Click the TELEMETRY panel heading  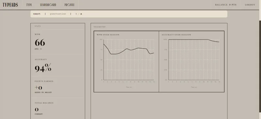click(100, 27)
